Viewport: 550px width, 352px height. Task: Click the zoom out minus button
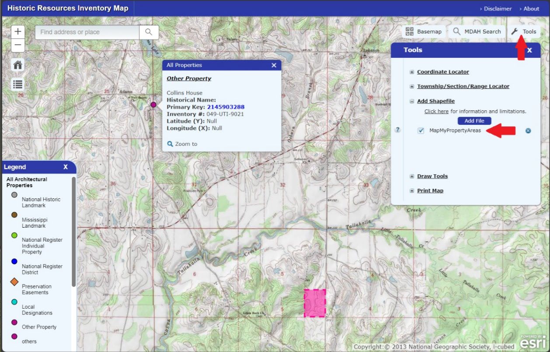(17, 45)
